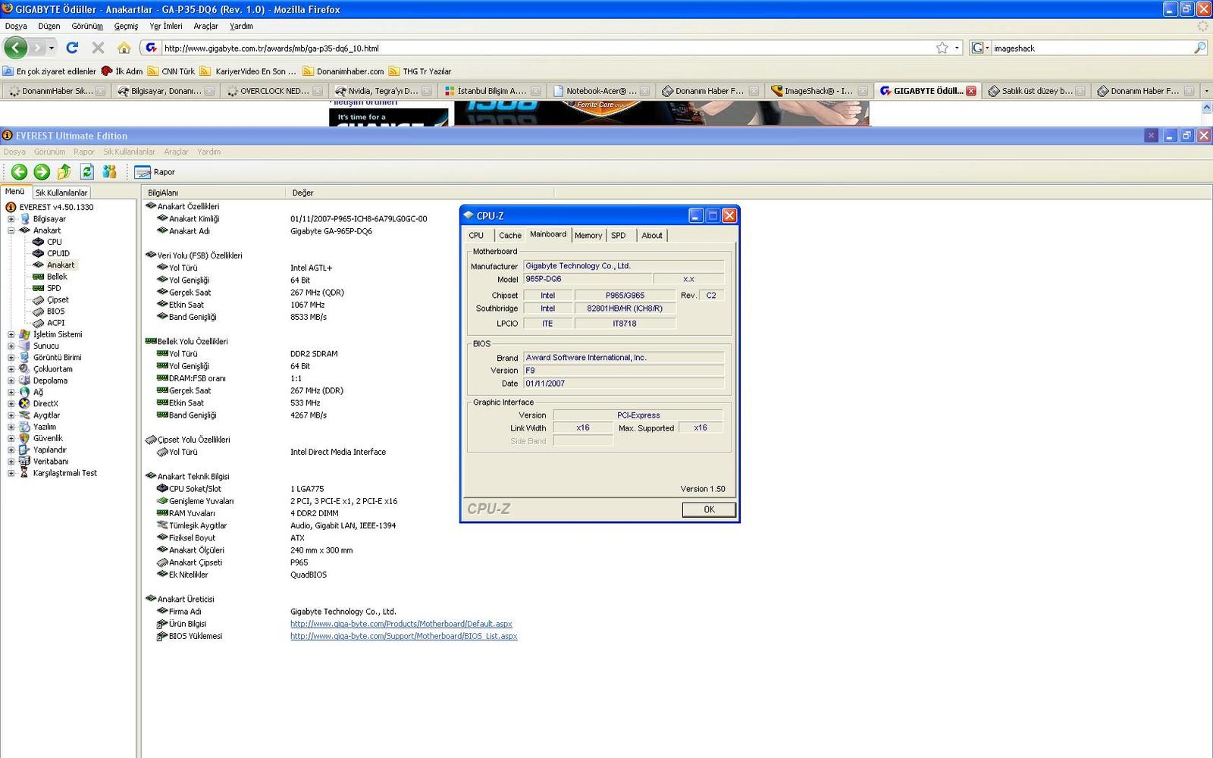Image resolution: width=1213 pixels, height=758 pixels.
Task: Select Bellek item in tree
Action: tap(57, 277)
